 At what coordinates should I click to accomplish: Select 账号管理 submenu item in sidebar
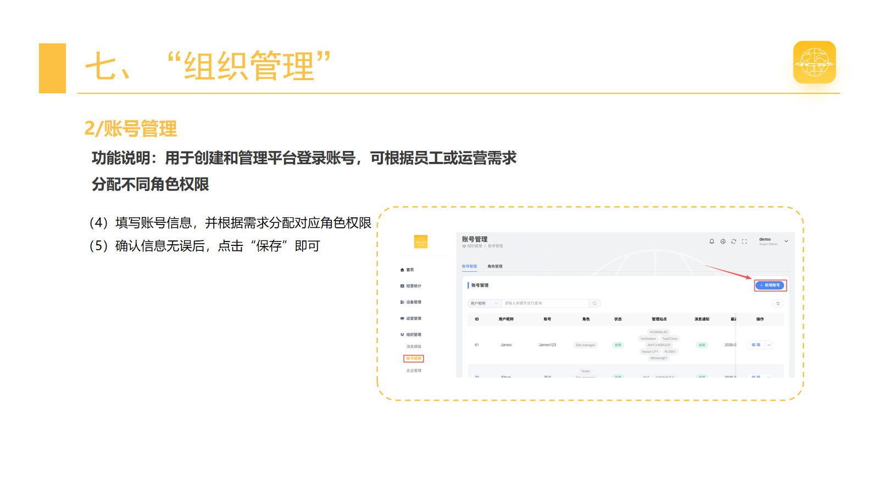[x=414, y=359]
